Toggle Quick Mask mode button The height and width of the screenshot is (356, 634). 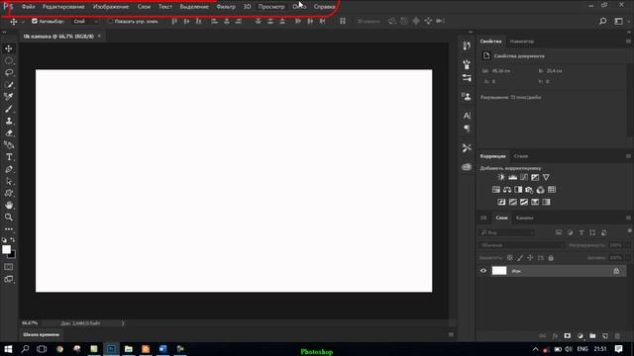pos(9,267)
